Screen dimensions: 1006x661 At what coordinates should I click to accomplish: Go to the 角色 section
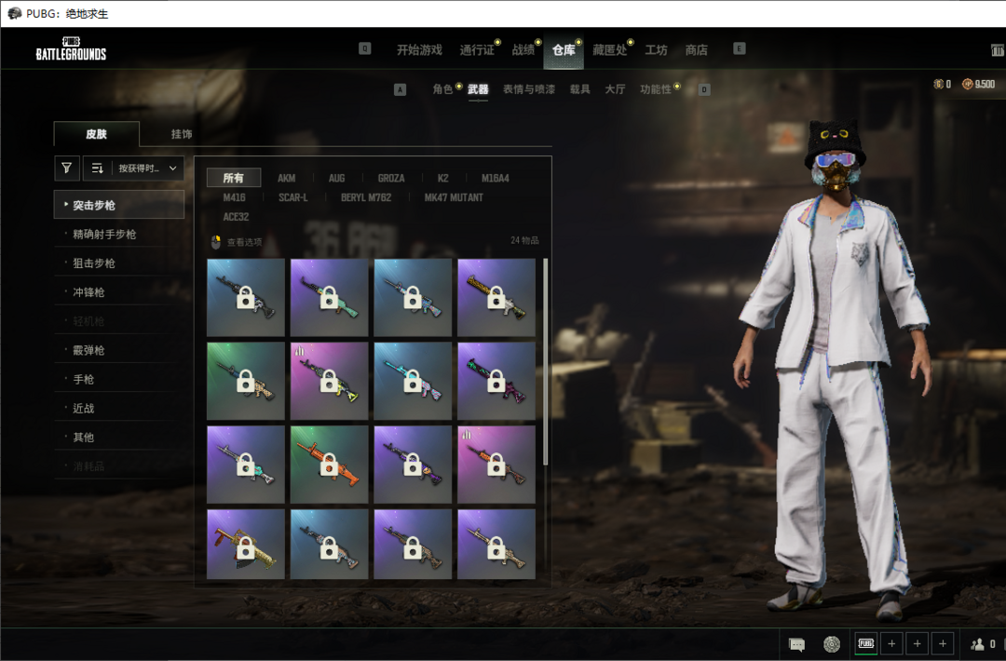pos(442,89)
